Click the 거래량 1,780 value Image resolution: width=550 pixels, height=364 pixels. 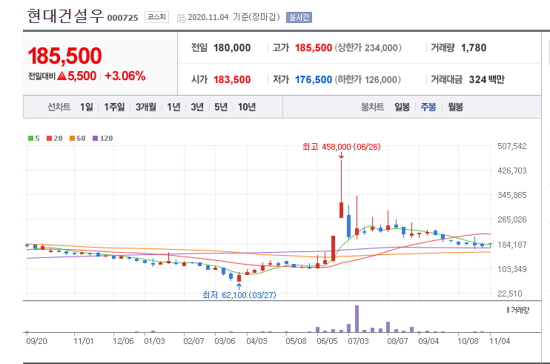click(x=474, y=47)
